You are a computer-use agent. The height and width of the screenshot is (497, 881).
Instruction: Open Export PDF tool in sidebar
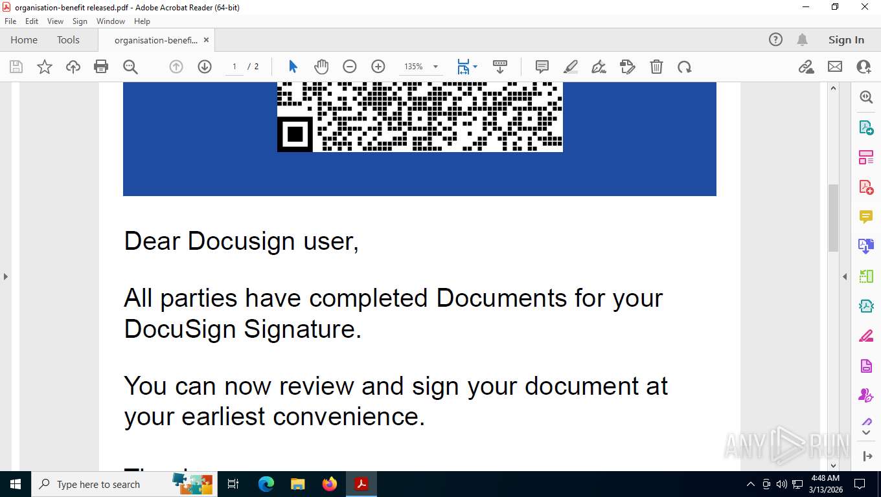[866, 127]
